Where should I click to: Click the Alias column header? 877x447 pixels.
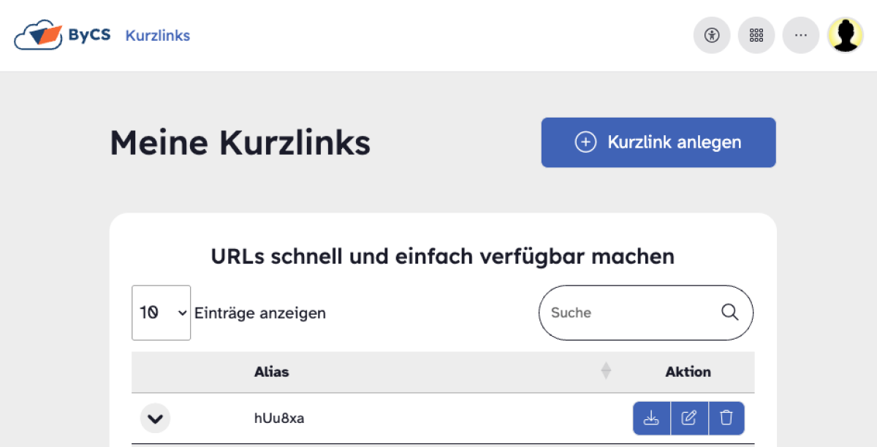(x=272, y=372)
